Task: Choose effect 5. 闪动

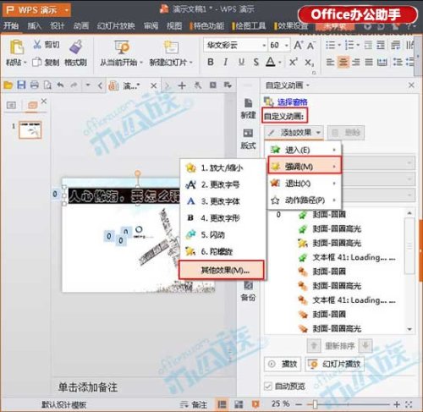Action: pyautogui.click(x=222, y=234)
